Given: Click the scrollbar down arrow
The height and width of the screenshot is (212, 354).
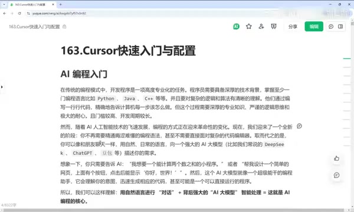Looking at the screenshot, I should pos(352,207).
